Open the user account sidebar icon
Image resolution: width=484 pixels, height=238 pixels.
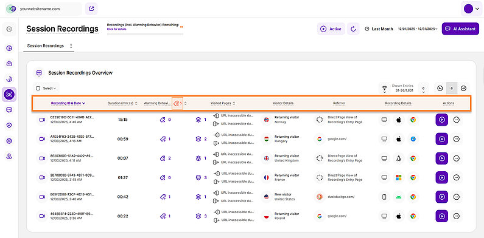click(9, 157)
